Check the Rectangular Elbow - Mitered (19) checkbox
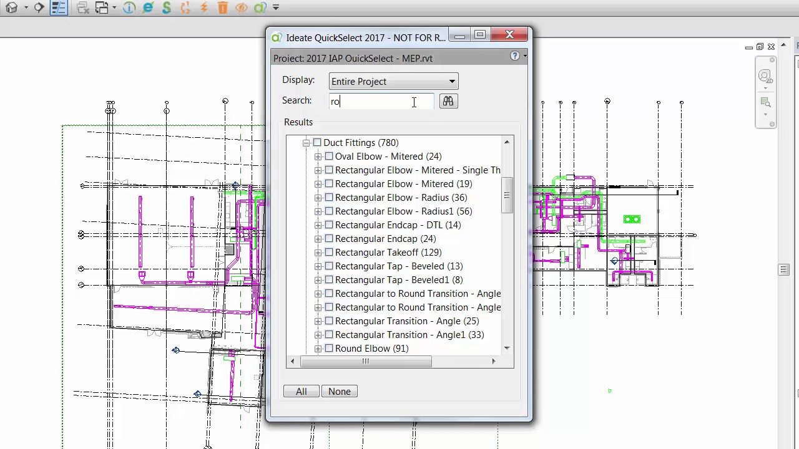 (329, 184)
